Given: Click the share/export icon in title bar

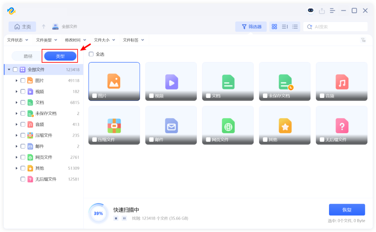Looking at the screenshot, I should [x=322, y=11].
